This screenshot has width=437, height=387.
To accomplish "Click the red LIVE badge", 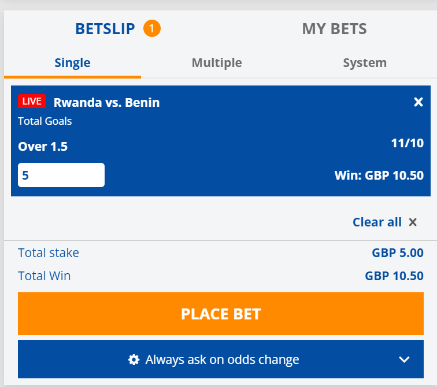I will coord(32,101).
